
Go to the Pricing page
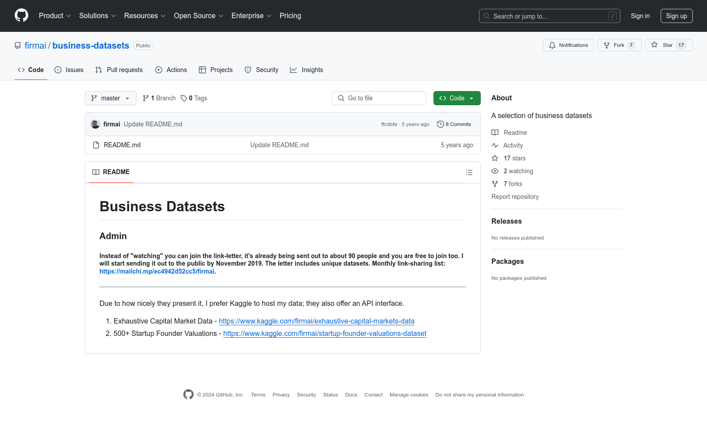tap(290, 15)
